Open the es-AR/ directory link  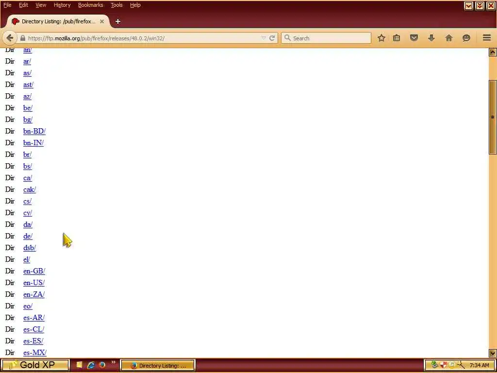(x=34, y=318)
